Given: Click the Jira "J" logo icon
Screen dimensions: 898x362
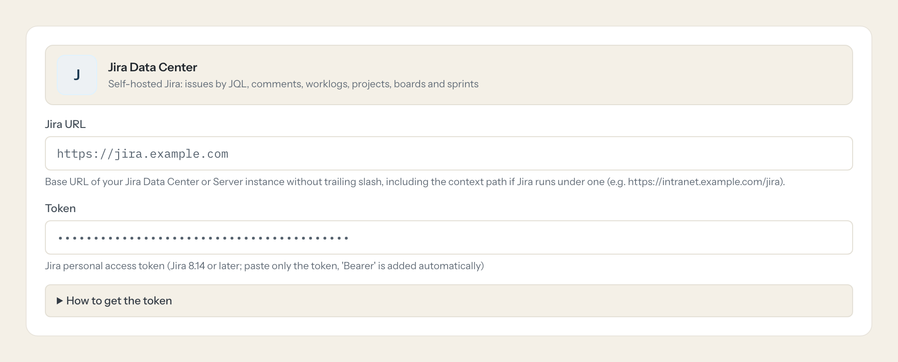Looking at the screenshot, I should pos(77,75).
